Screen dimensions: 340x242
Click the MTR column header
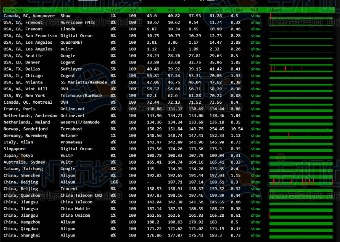(255, 10)
